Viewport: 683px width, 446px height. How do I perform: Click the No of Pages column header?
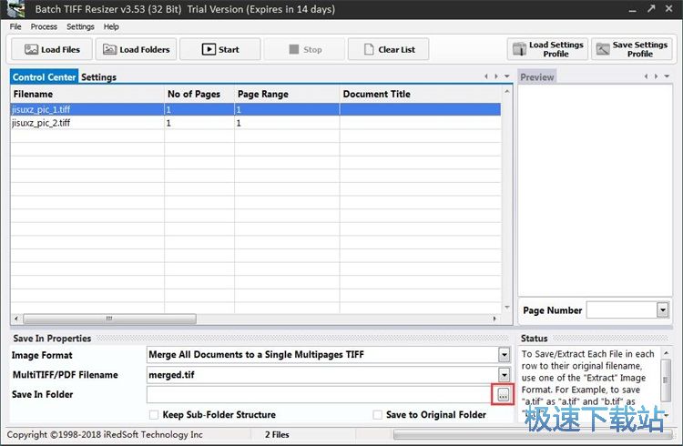point(199,94)
